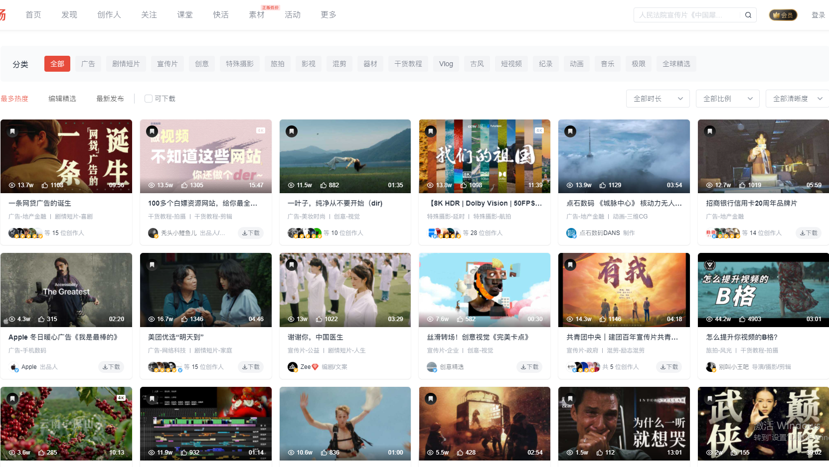Bookmark the 一条网贷广告的诞生 video
This screenshot has width=829, height=467.
(12, 131)
